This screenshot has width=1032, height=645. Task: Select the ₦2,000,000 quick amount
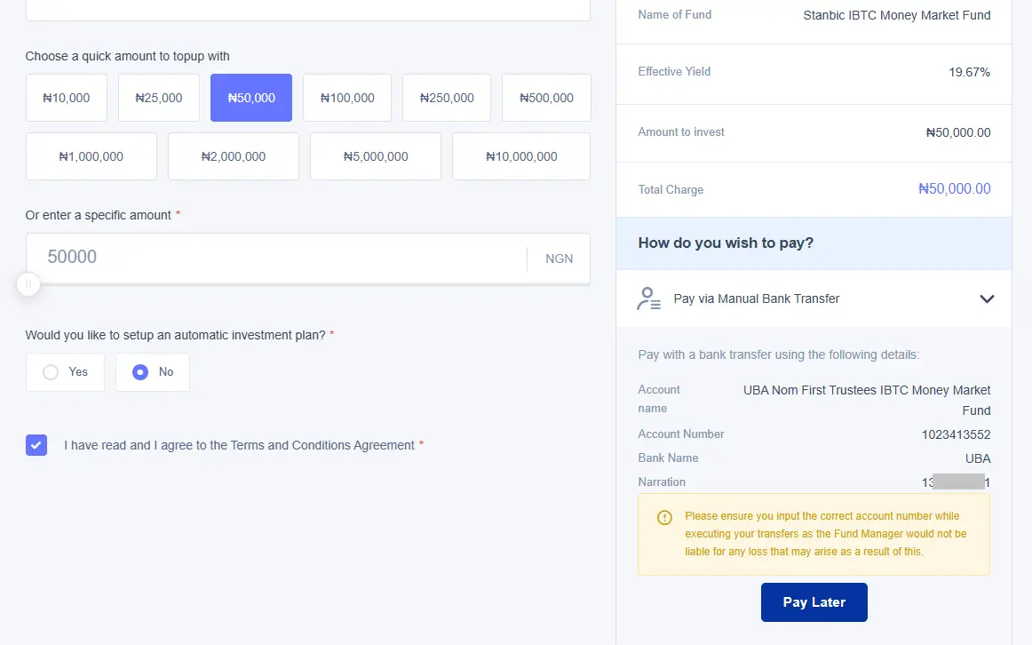[x=233, y=156]
